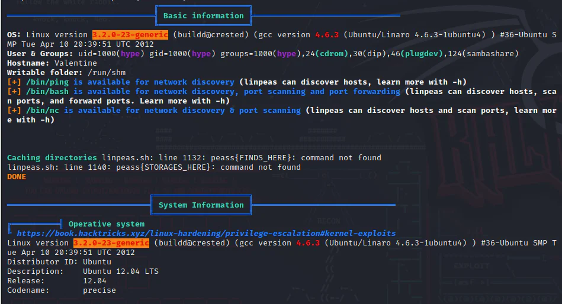Select the '/bin/ping is available' line

pos(237,82)
